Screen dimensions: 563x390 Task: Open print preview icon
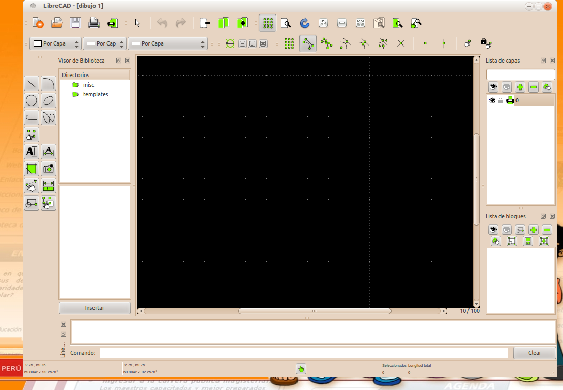coord(113,23)
